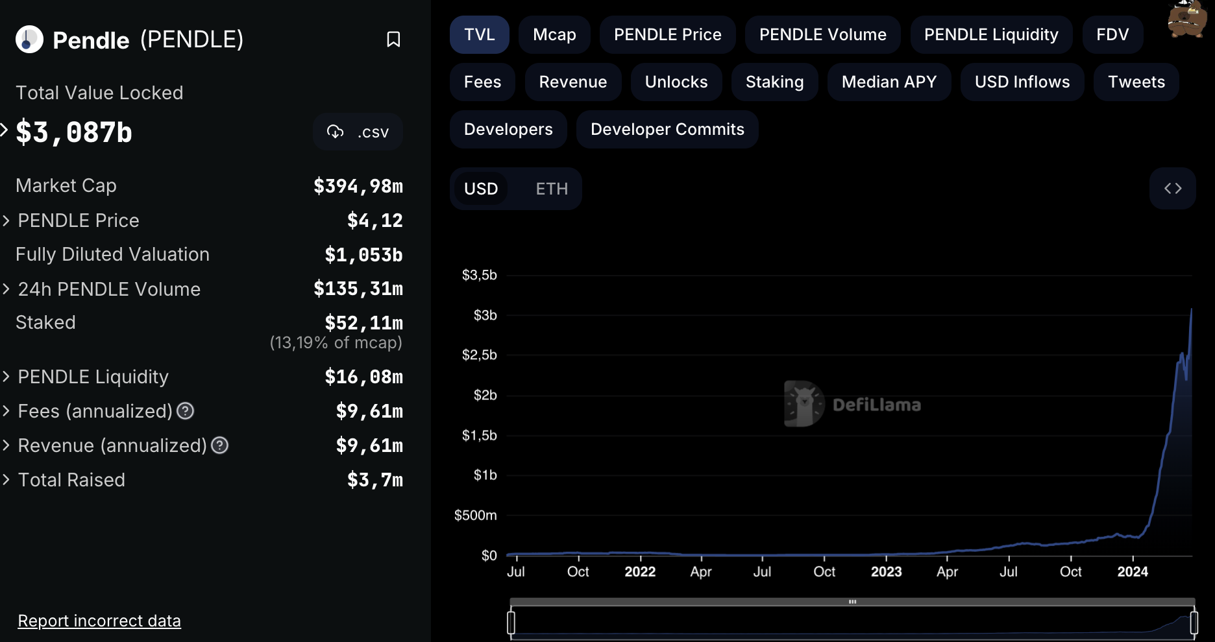Open Report incorrect data link
Image resolution: width=1215 pixels, height=642 pixels.
(x=99, y=621)
